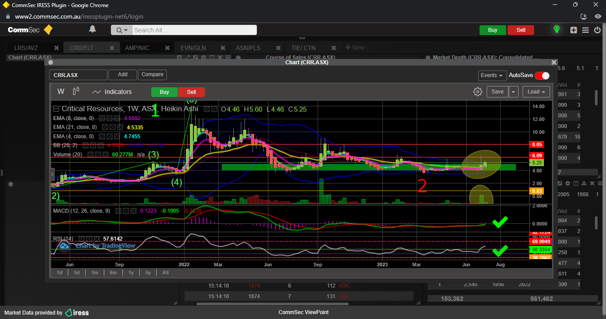Screen dimensions: 606x319
Task: Select the 1d time range
Action: pyautogui.click(x=59, y=272)
